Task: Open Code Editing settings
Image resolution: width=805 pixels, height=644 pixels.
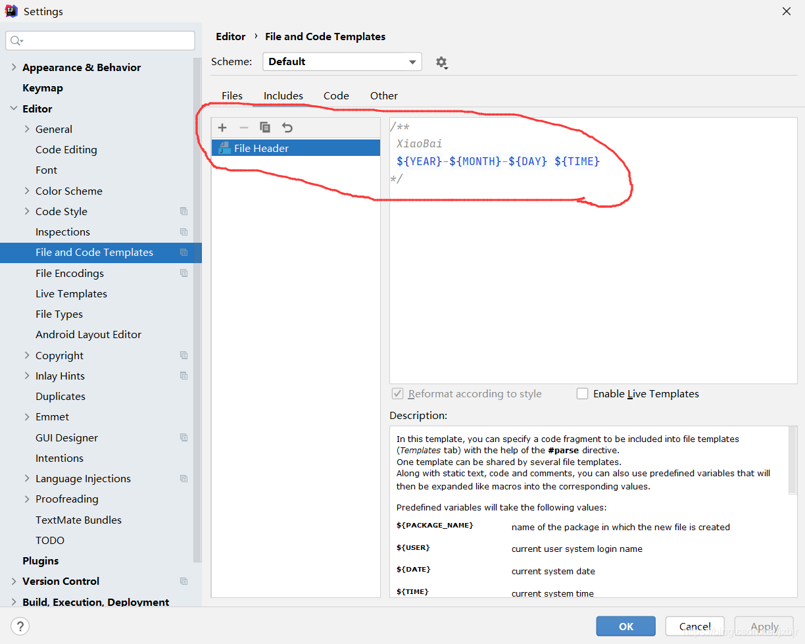Action: [66, 149]
